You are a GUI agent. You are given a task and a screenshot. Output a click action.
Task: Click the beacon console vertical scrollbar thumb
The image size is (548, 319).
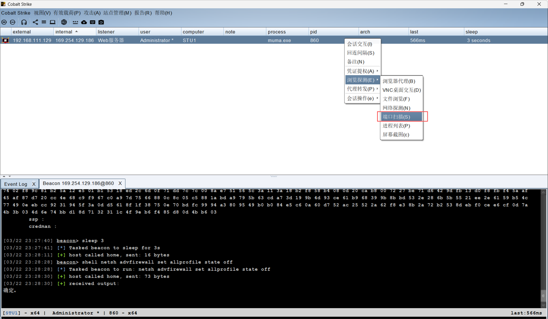(543, 296)
